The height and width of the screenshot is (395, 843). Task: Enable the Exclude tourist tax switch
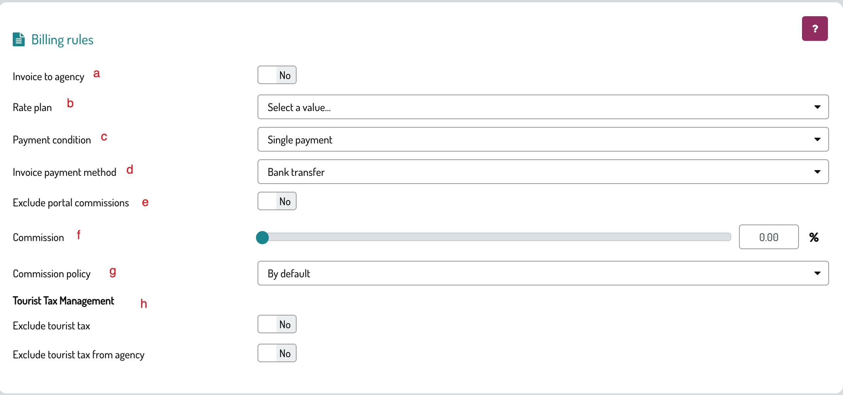[277, 324]
